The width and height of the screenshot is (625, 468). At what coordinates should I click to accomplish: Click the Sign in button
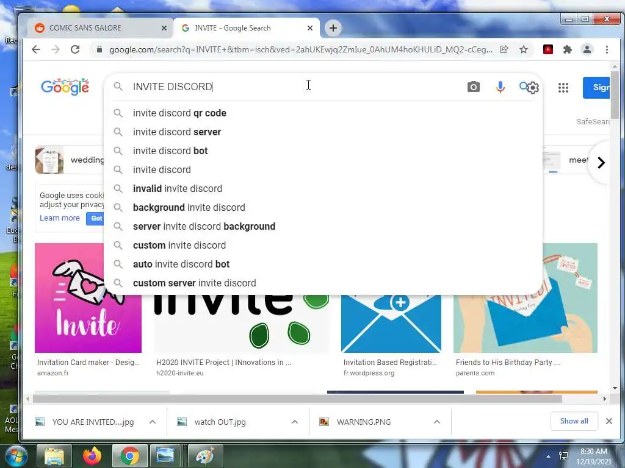(596, 88)
